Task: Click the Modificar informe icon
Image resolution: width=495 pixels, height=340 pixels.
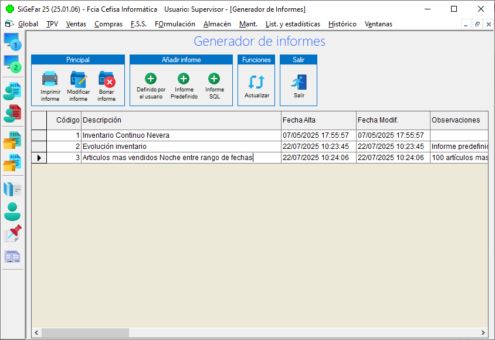Action: pos(78,79)
